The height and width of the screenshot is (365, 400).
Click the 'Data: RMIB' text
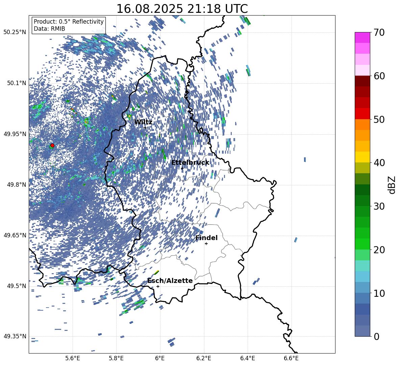click(x=49, y=29)
